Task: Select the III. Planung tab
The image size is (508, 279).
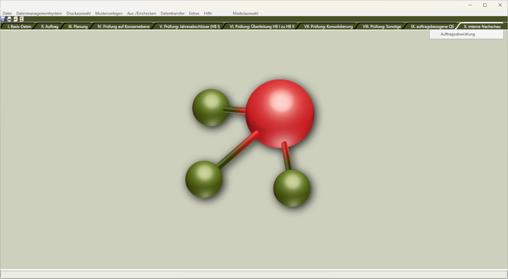Action: tap(78, 27)
